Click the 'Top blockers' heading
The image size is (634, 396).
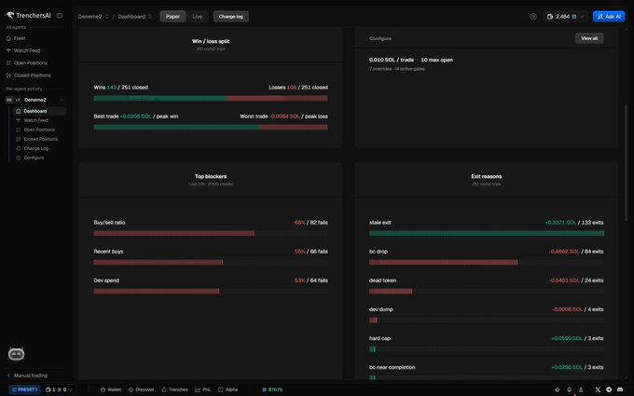[x=211, y=177]
